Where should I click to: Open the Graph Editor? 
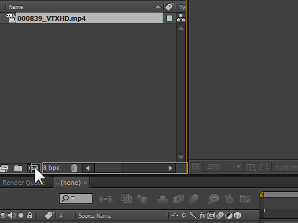pos(245,199)
